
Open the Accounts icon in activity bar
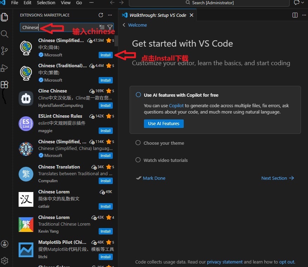5,244
